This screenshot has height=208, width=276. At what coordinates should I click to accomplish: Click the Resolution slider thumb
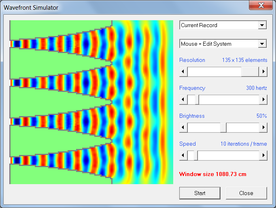(x=250, y=72)
